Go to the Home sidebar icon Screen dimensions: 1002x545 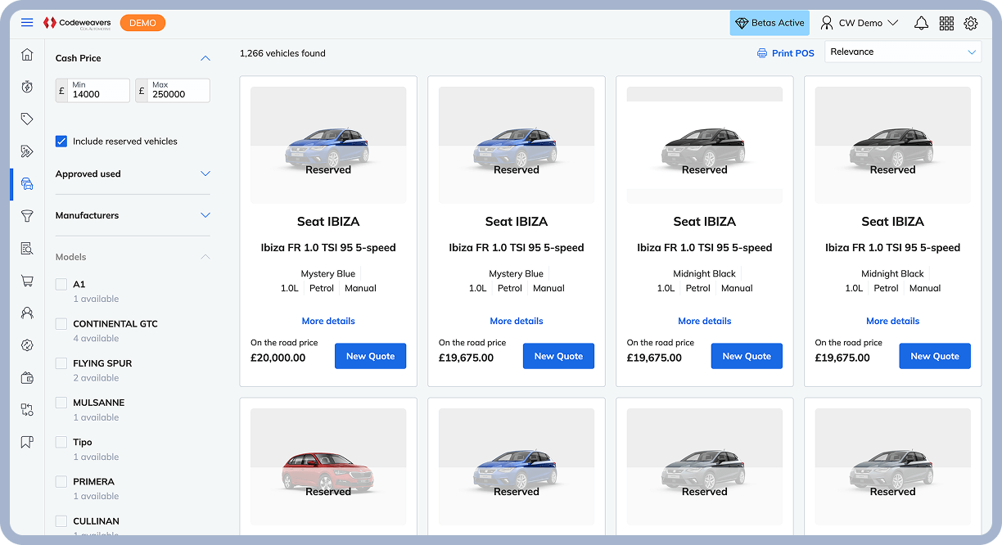(27, 55)
